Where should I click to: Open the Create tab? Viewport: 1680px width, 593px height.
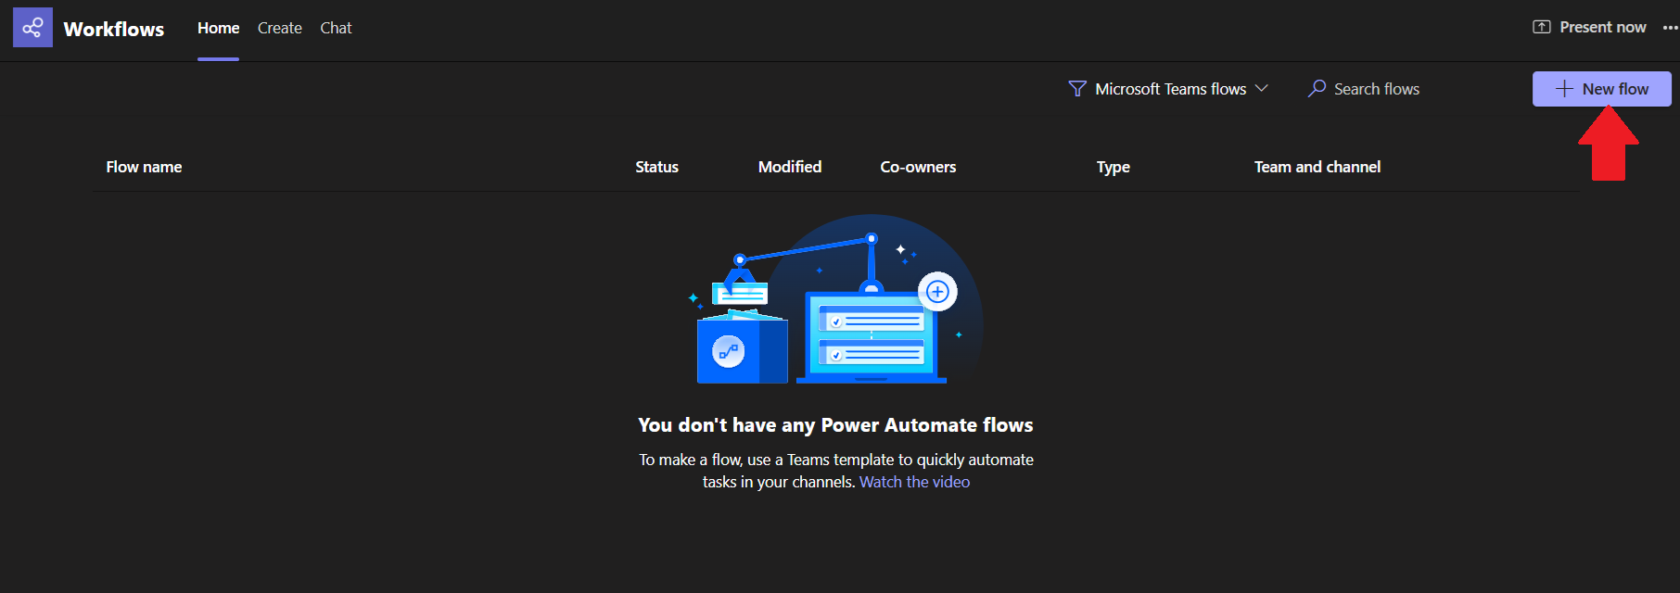[280, 28]
